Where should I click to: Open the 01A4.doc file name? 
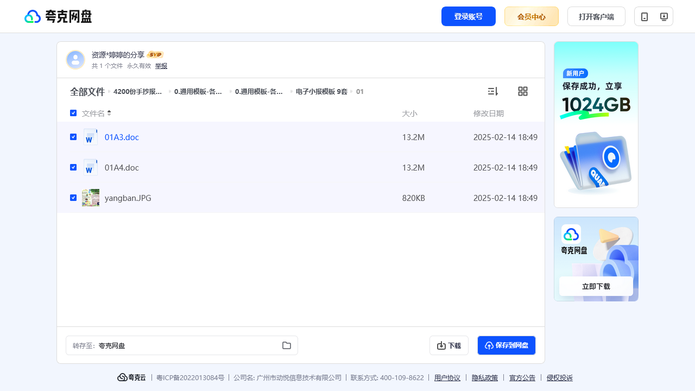[x=122, y=168]
